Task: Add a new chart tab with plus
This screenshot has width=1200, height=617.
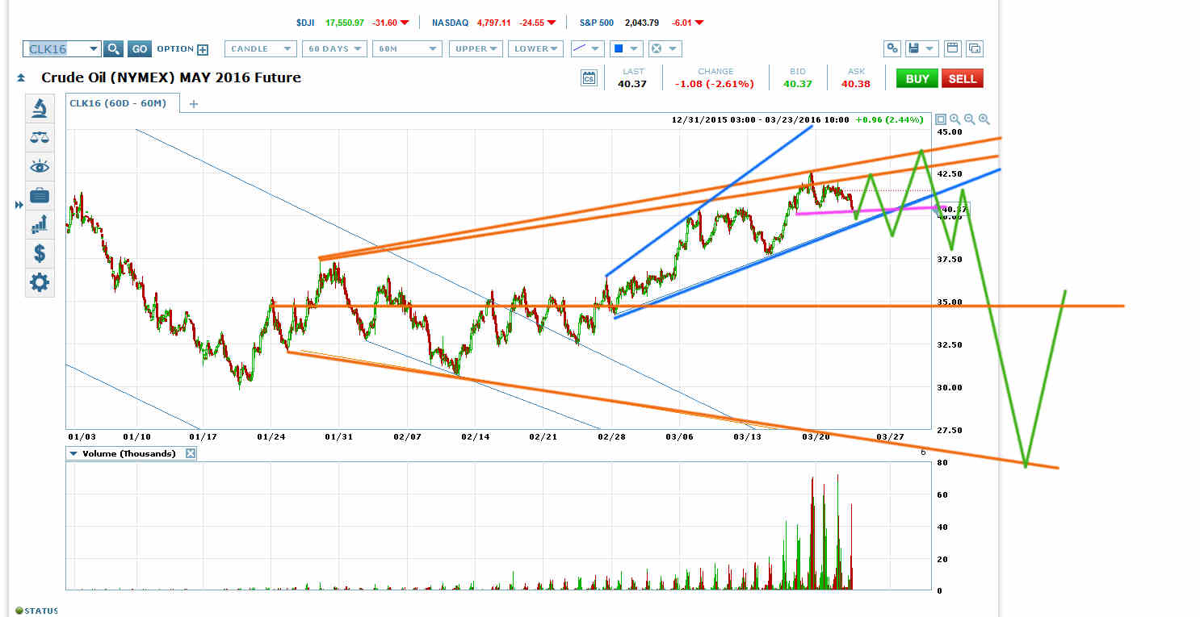Action: click(x=194, y=103)
